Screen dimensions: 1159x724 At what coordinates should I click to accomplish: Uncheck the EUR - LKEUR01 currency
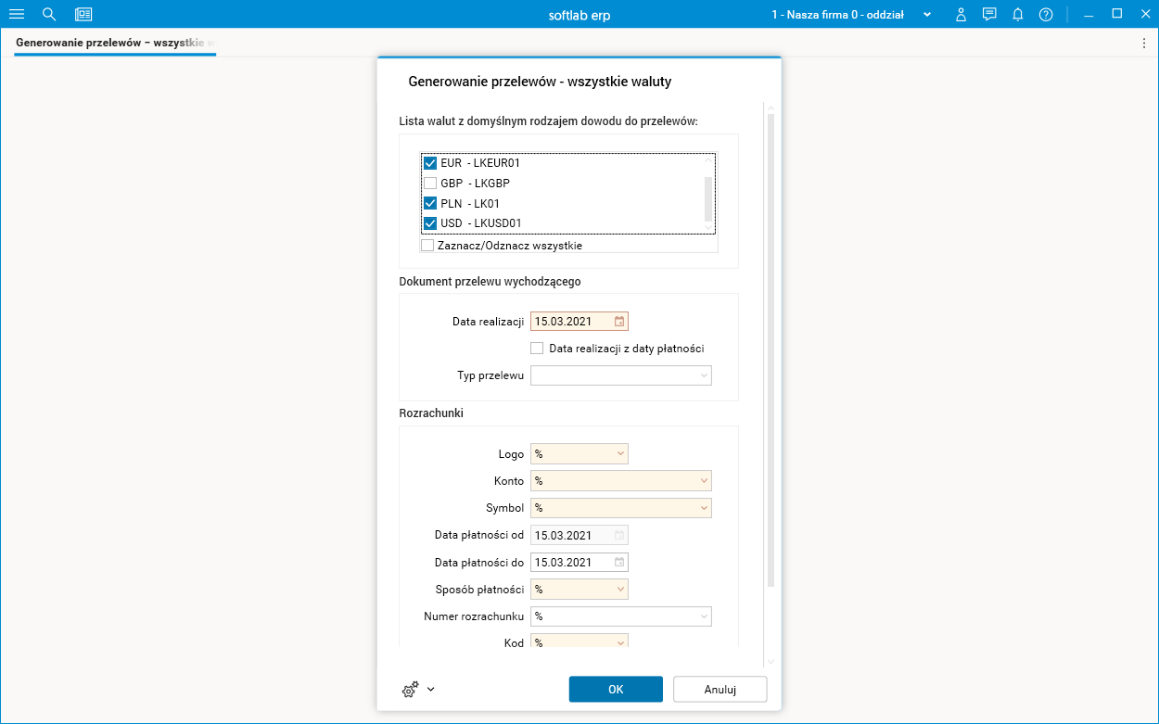[x=430, y=163]
